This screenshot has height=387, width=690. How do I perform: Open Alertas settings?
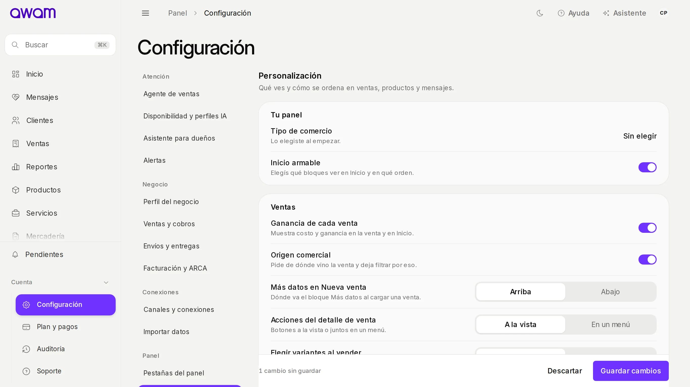[190, 160]
